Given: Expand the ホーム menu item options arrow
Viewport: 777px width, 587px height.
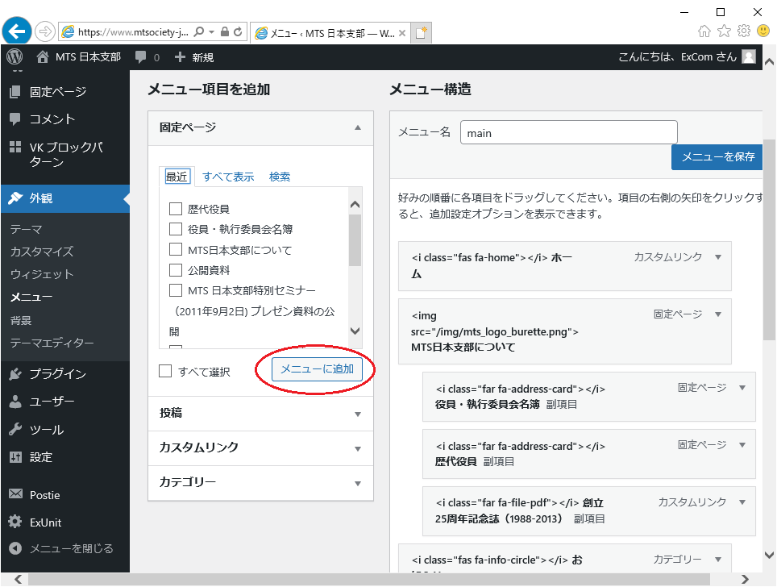Looking at the screenshot, I should (x=718, y=257).
